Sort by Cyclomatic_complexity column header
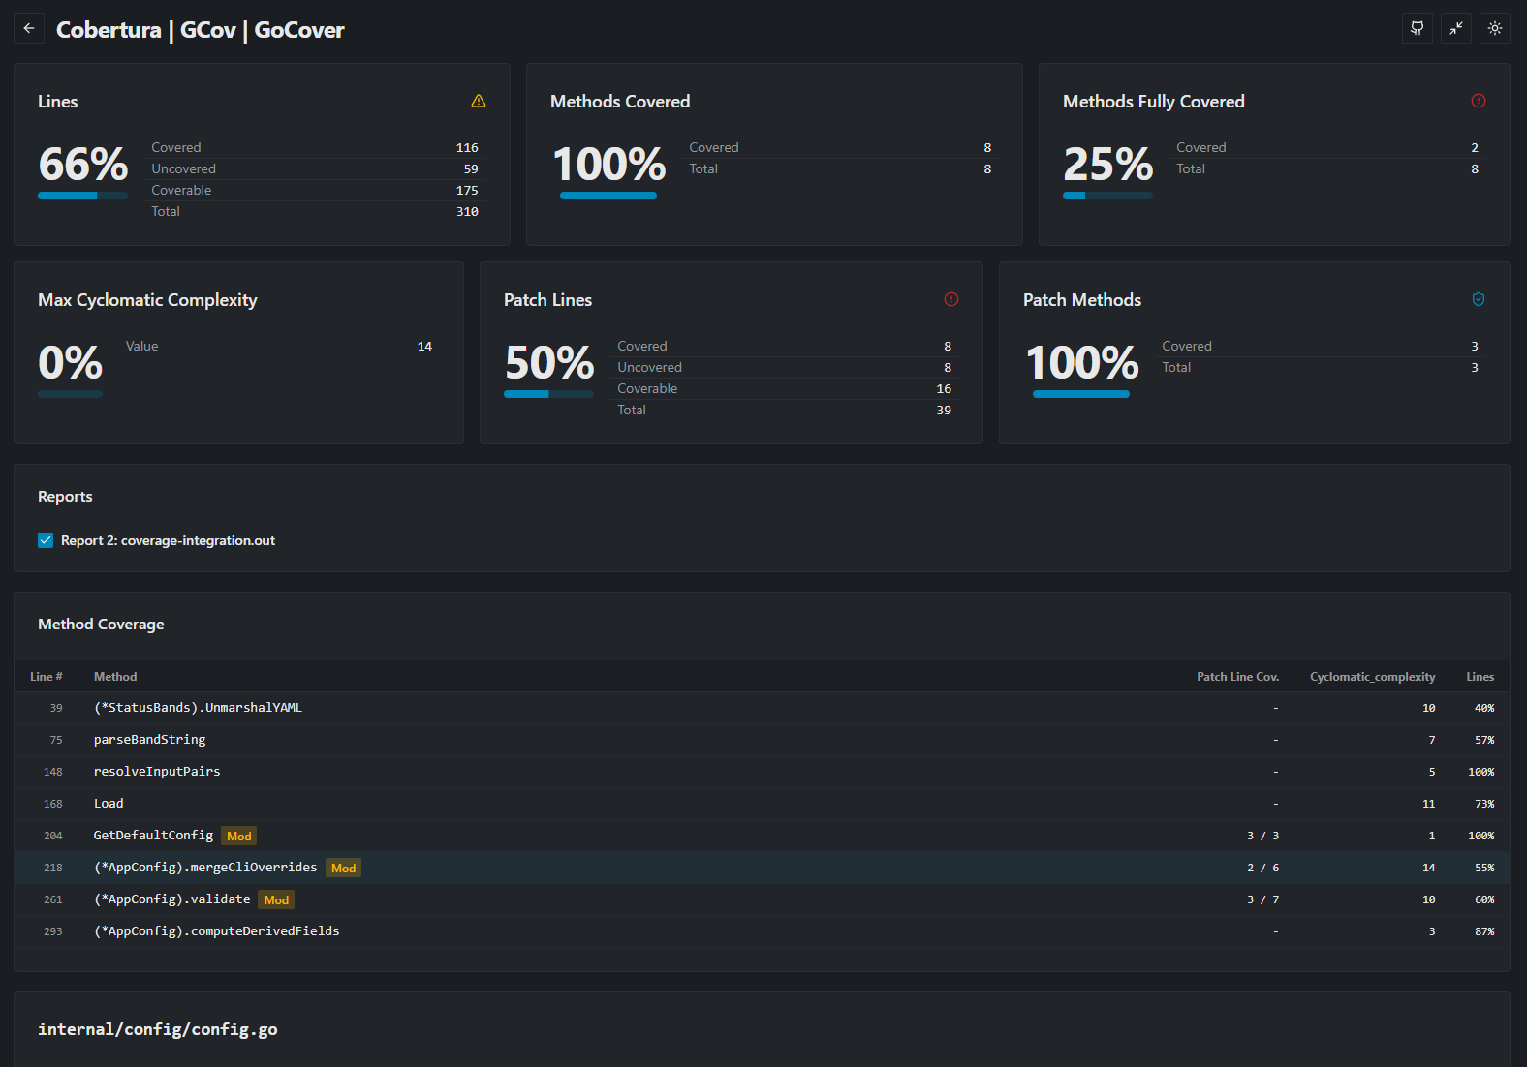1527x1067 pixels. tap(1372, 677)
